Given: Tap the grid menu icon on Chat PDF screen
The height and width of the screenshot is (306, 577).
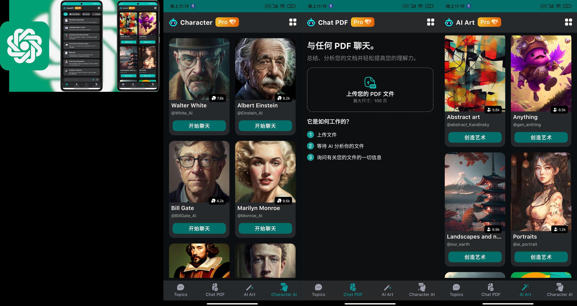Looking at the screenshot, I should tap(430, 22).
